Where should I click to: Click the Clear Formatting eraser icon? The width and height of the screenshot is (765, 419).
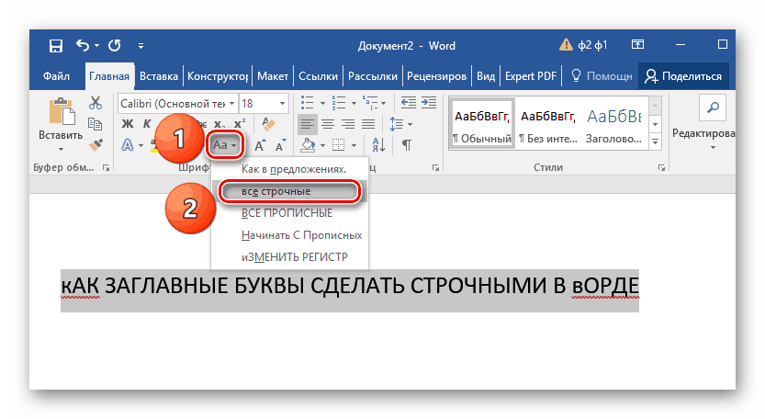pyautogui.click(x=269, y=124)
